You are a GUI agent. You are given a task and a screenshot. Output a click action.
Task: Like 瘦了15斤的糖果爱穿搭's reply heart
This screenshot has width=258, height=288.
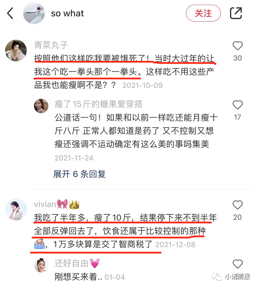238,105
